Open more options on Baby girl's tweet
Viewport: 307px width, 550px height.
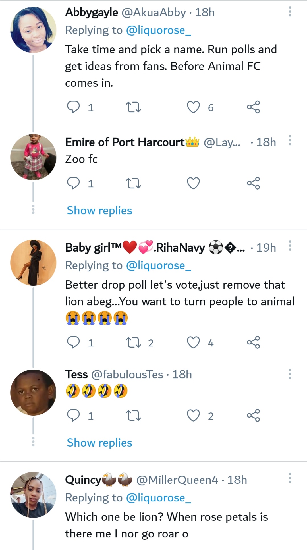click(x=290, y=246)
